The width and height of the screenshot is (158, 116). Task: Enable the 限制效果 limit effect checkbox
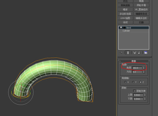pos(134,91)
